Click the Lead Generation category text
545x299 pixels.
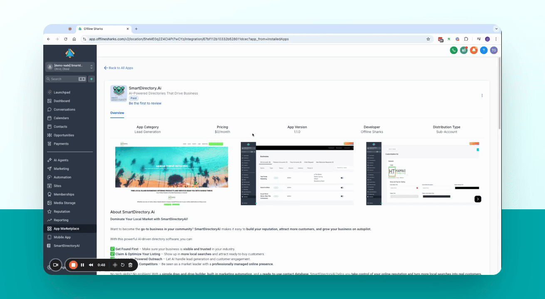(148, 132)
